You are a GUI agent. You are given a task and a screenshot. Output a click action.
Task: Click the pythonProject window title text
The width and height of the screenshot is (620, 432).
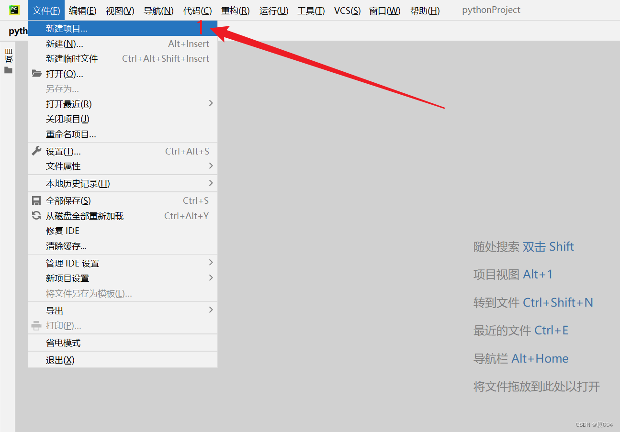(491, 10)
